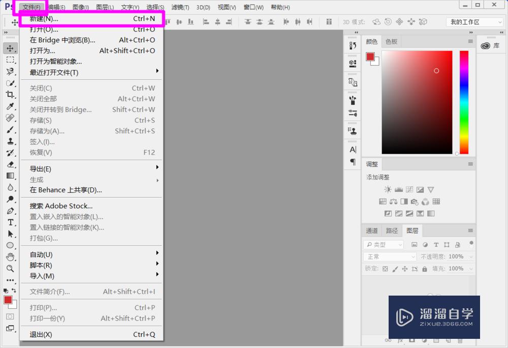Switch to the 通道 channels tab

(x=371, y=230)
